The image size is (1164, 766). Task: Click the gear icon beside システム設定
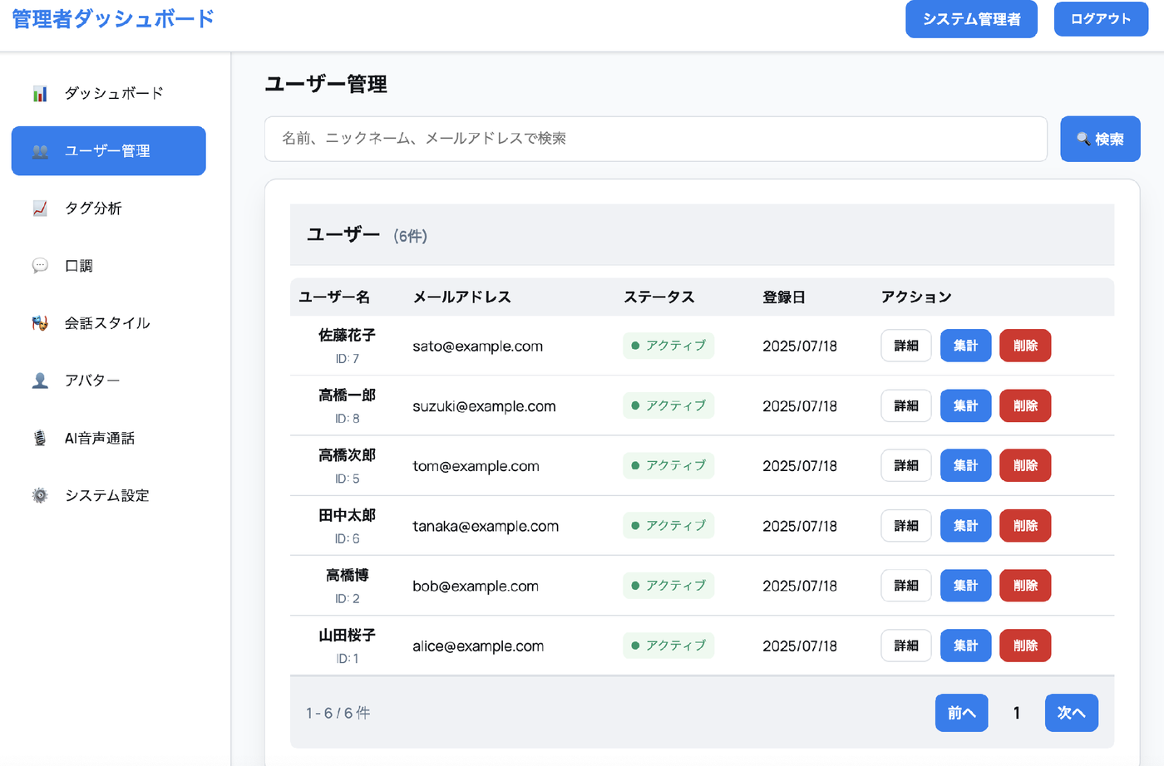[x=40, y=495]
